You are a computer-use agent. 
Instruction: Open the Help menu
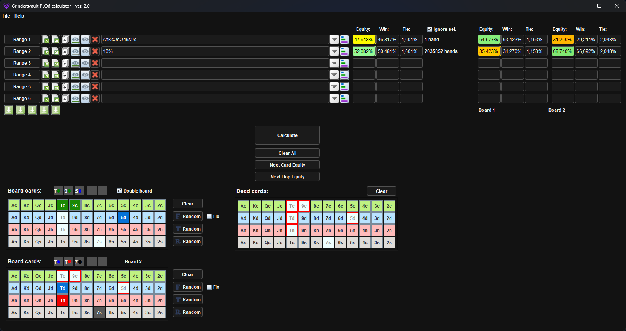pos(19,16)
